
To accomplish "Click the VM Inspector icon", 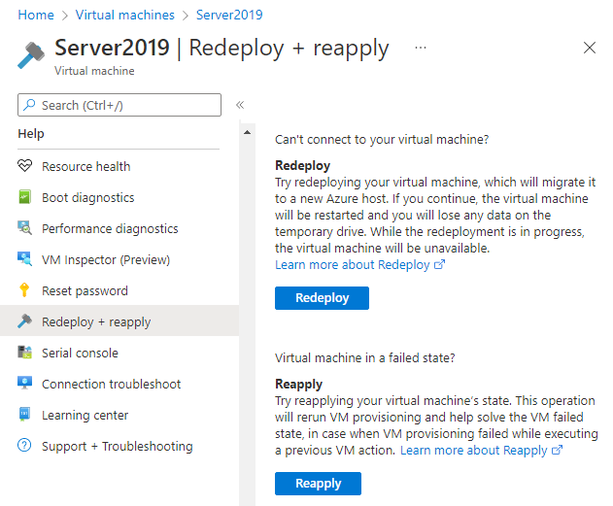I will [25, 259].
